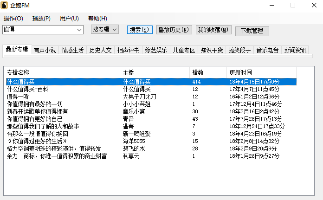Screen dimensions: 323x200
Task: Open the 操作(O) menu
Action: click(x=13, y=19)
